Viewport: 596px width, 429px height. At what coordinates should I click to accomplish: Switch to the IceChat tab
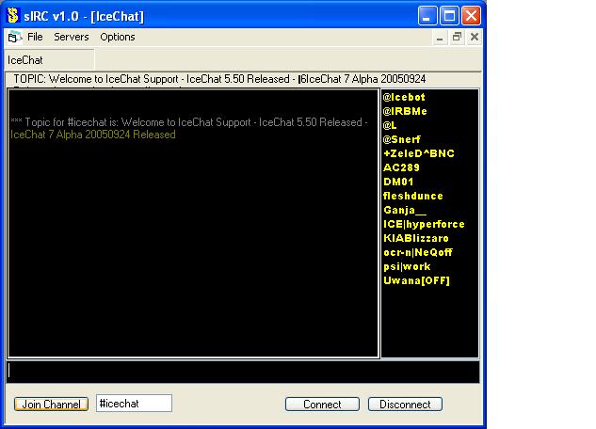pos(49,60)
